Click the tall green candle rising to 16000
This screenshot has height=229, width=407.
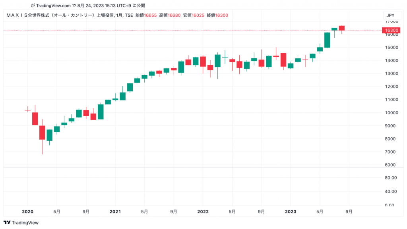(327, 40)
